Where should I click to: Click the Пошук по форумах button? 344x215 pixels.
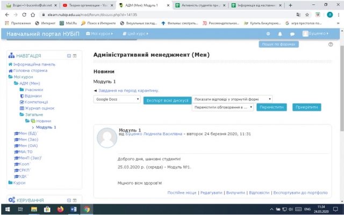point(278,44)
